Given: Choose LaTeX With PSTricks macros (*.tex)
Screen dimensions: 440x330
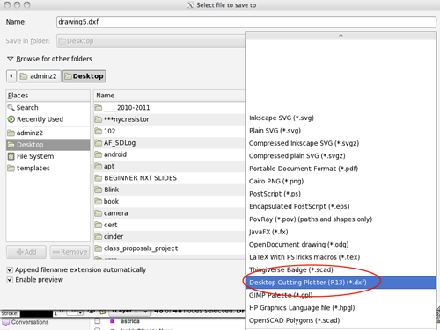Looking at the screenshot, I should [341, 257].
